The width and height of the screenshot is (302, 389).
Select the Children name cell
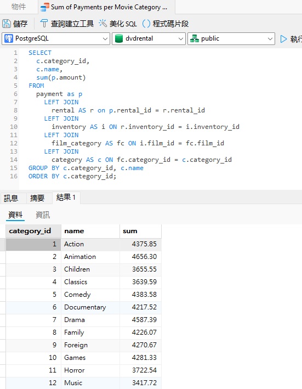(x=90, y=269)
